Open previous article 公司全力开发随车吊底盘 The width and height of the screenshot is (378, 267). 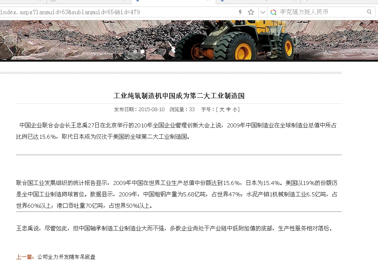point(66,257)
